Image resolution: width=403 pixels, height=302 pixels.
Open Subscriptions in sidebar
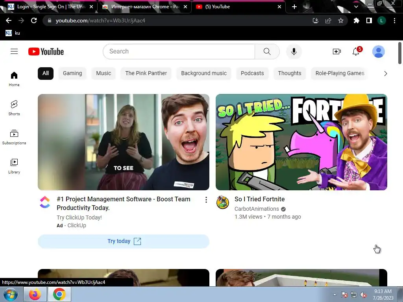(14, 137)
